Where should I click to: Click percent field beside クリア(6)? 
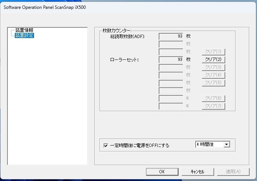click(x=171, y=99)
